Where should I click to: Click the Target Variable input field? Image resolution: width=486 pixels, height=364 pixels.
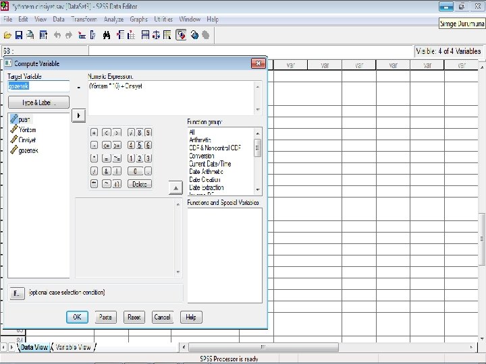point(38,86)
